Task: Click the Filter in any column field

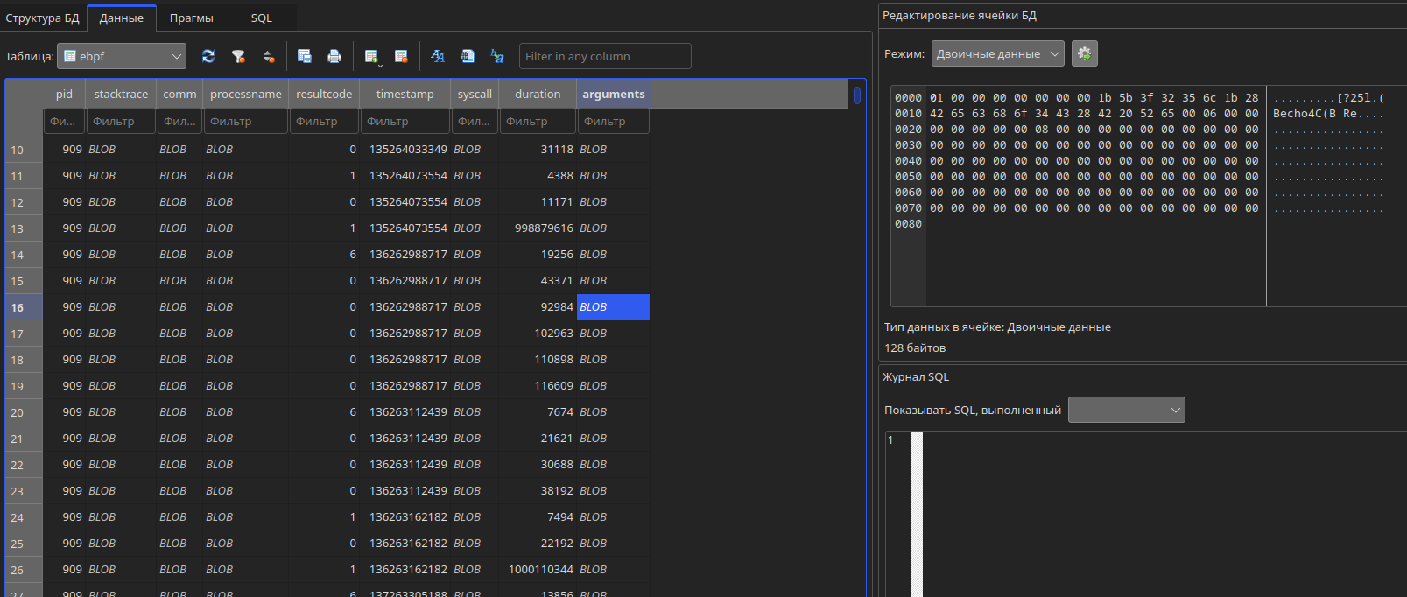Action: (x=605, y=56)
